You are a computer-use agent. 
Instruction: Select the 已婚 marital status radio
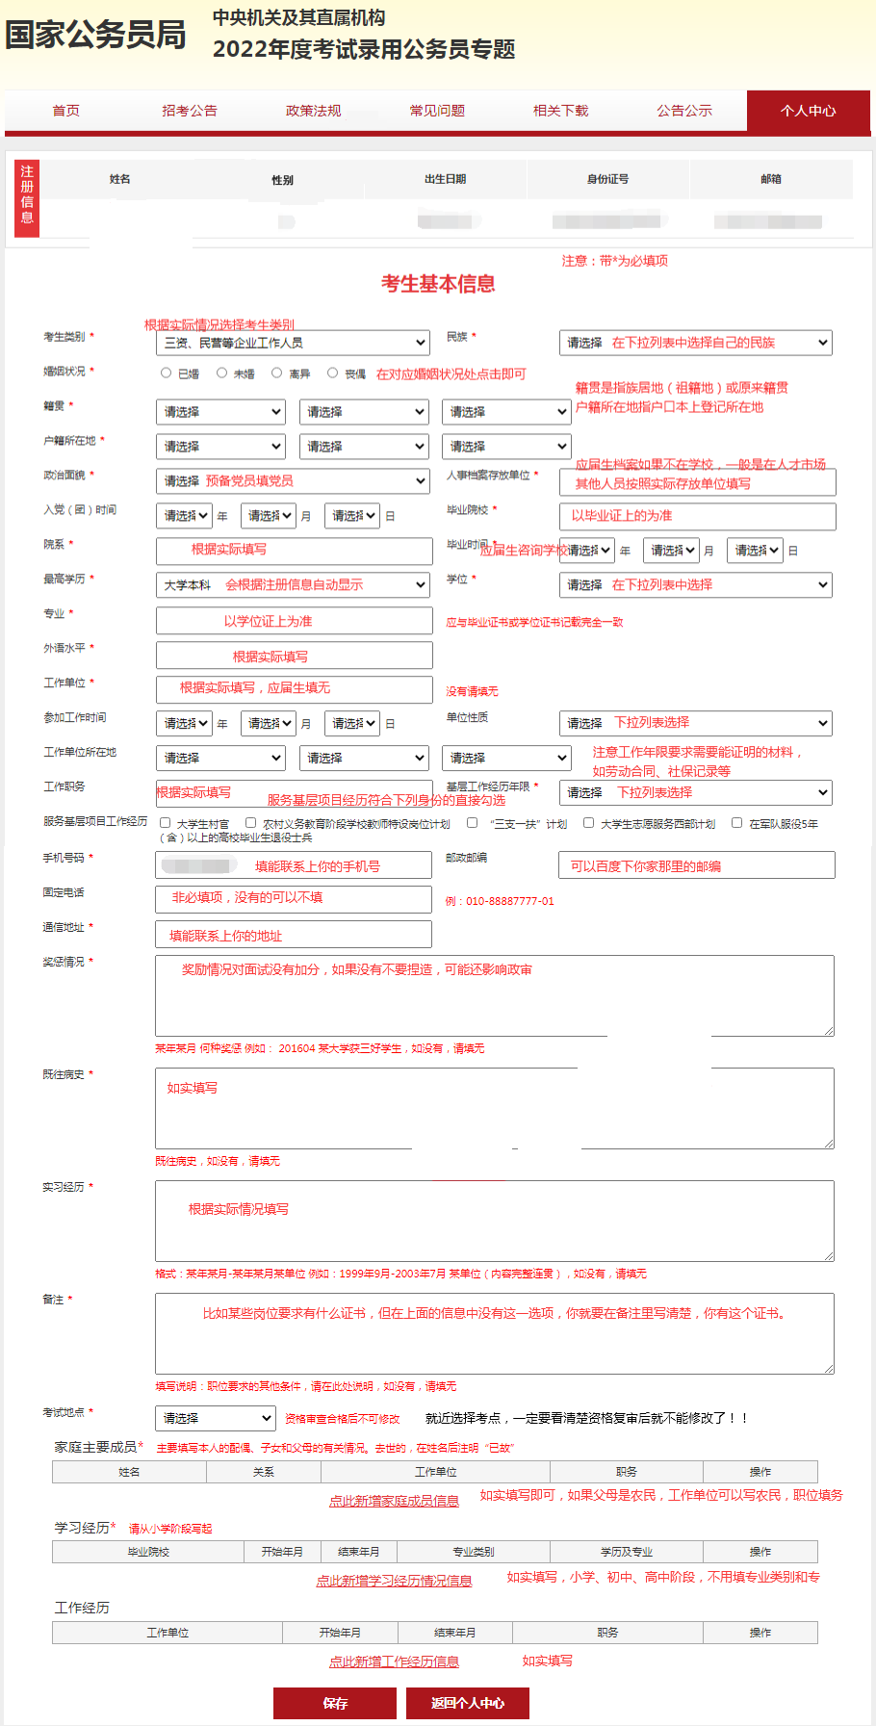(x=166, y=373)
